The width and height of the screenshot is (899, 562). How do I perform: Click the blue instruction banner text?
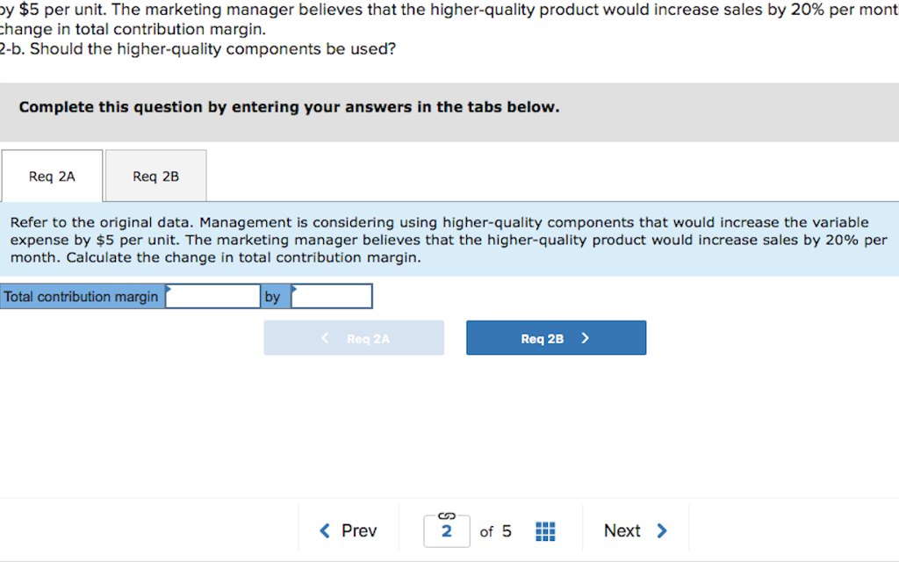[439, 240]
